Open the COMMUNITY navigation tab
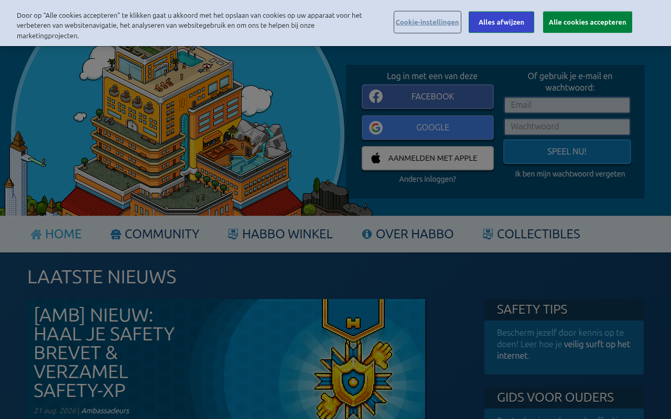 tap(155, 234)
